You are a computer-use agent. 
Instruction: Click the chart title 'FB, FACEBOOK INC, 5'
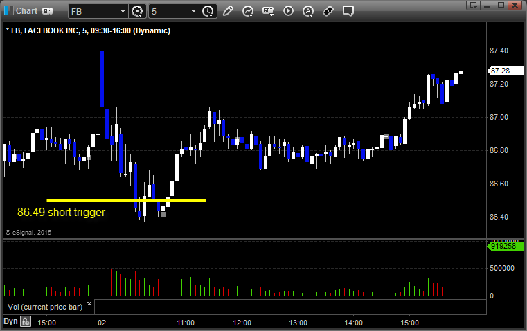[47, 30]
